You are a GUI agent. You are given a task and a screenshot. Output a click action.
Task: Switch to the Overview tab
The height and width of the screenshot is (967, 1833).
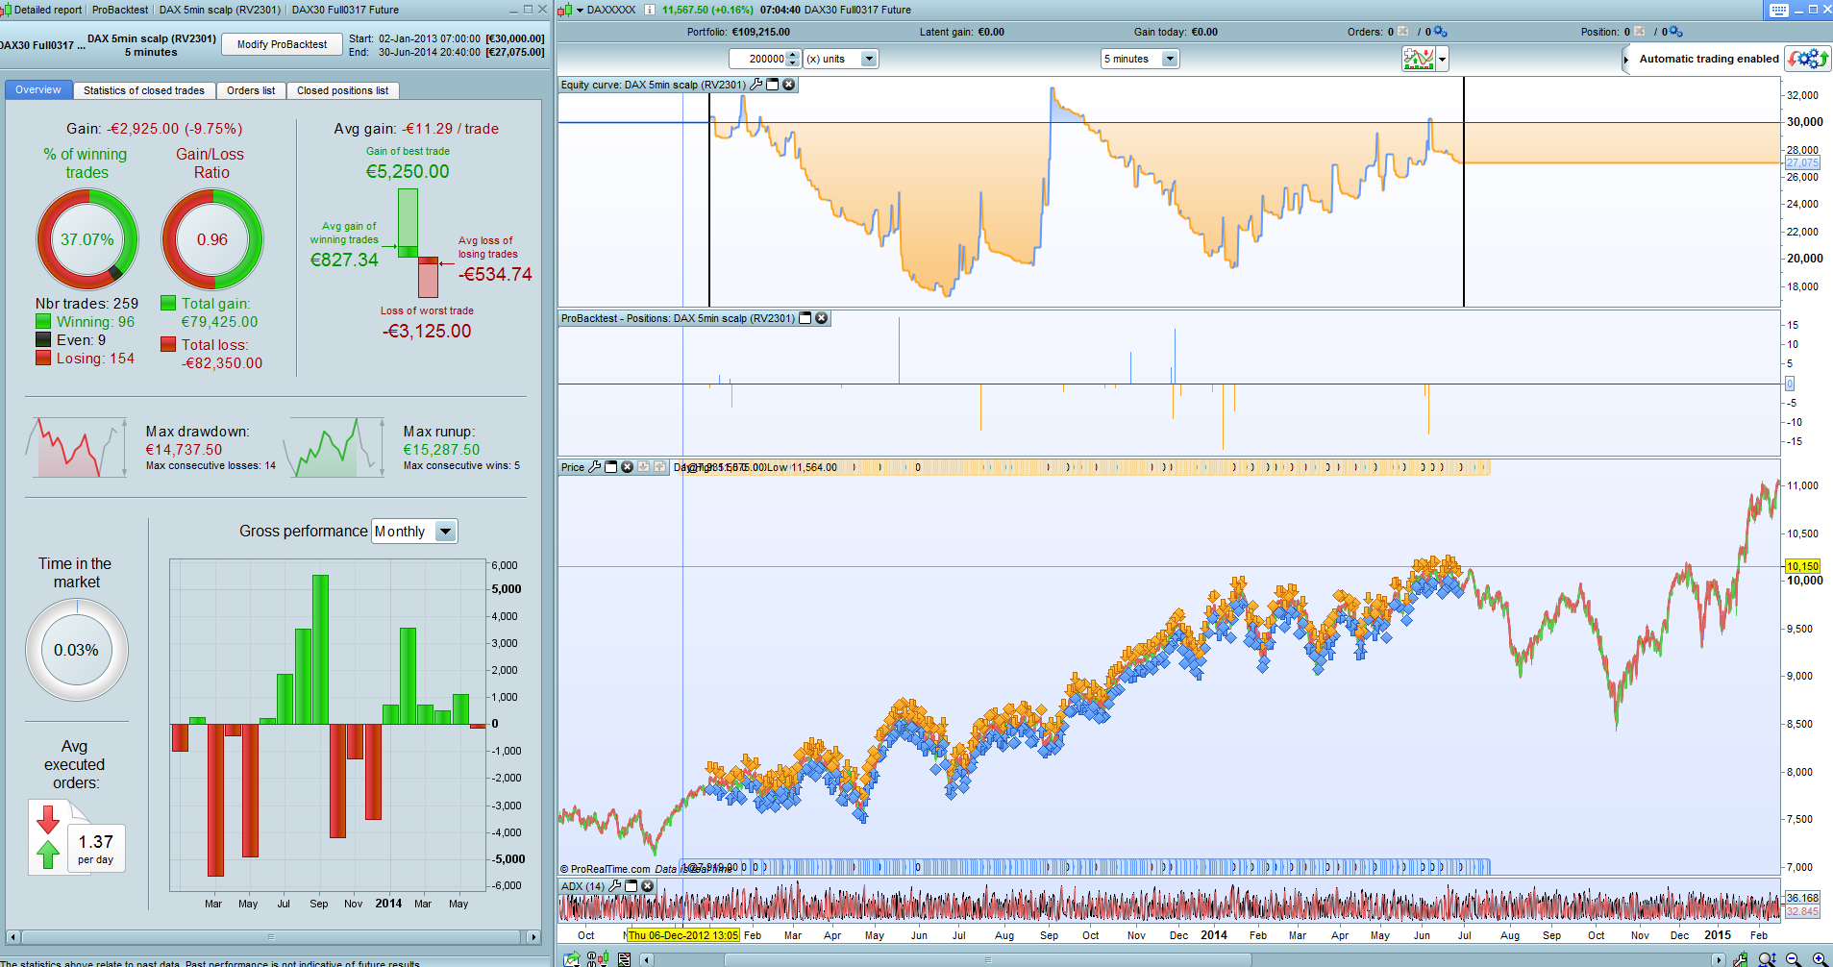coord(38,90)
